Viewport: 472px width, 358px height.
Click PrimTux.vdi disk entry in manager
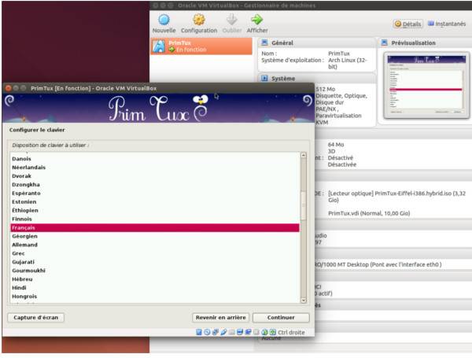coord(369,213)
